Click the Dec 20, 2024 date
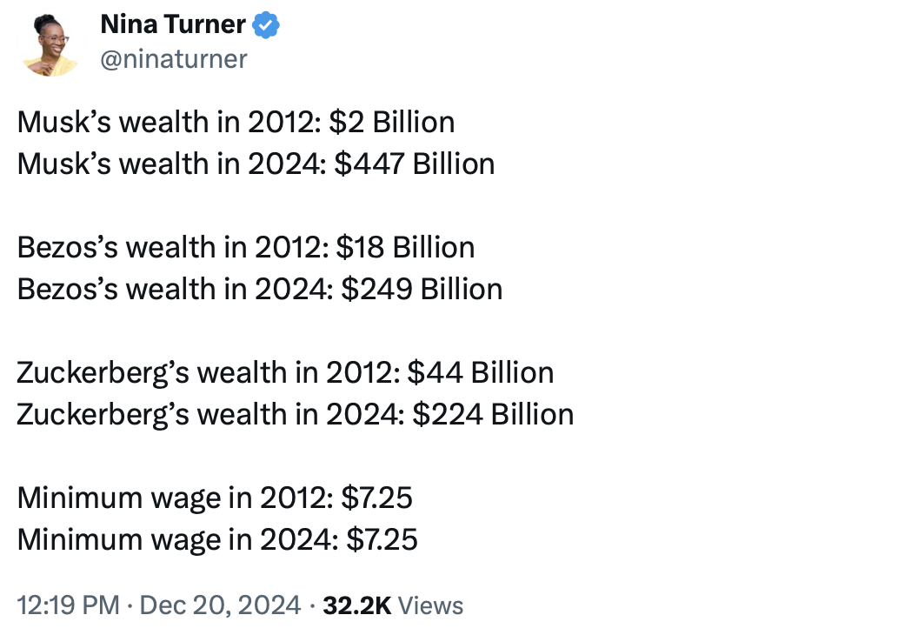The width and height of the screenshot is (911, 635). tap(220, 605)
